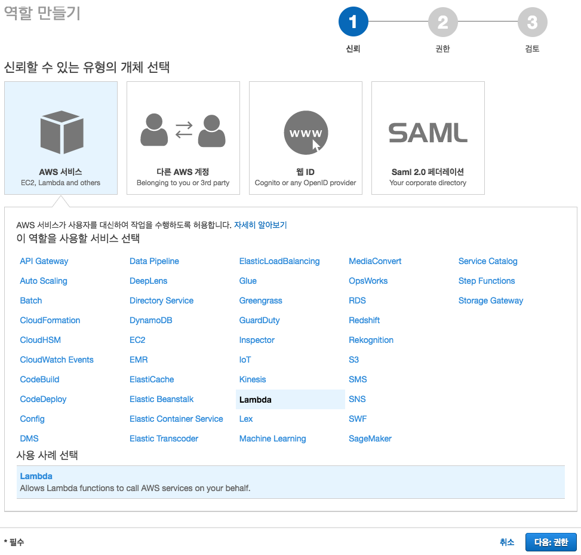Select Redshift service
Screen dimensions: 581x555
tap(364, 320)
